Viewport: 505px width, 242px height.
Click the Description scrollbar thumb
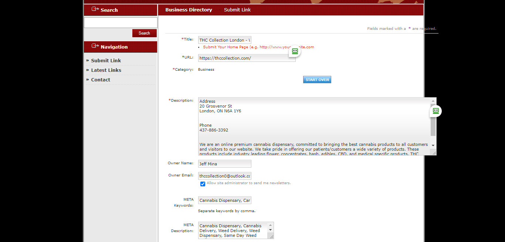click(x=433, y=120)
